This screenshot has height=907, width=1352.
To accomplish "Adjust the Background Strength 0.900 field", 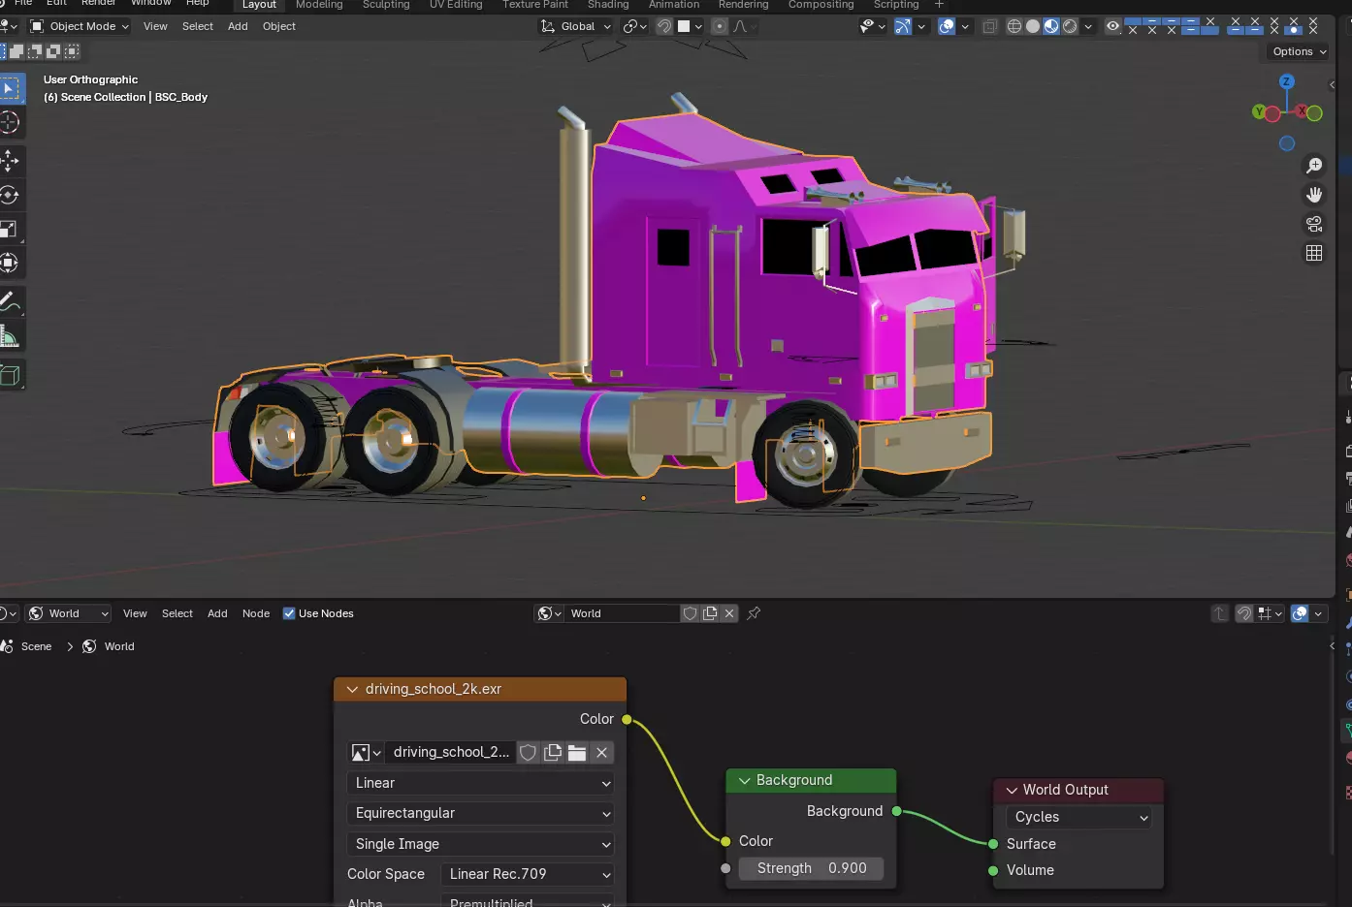I will [x=811, y=868].
